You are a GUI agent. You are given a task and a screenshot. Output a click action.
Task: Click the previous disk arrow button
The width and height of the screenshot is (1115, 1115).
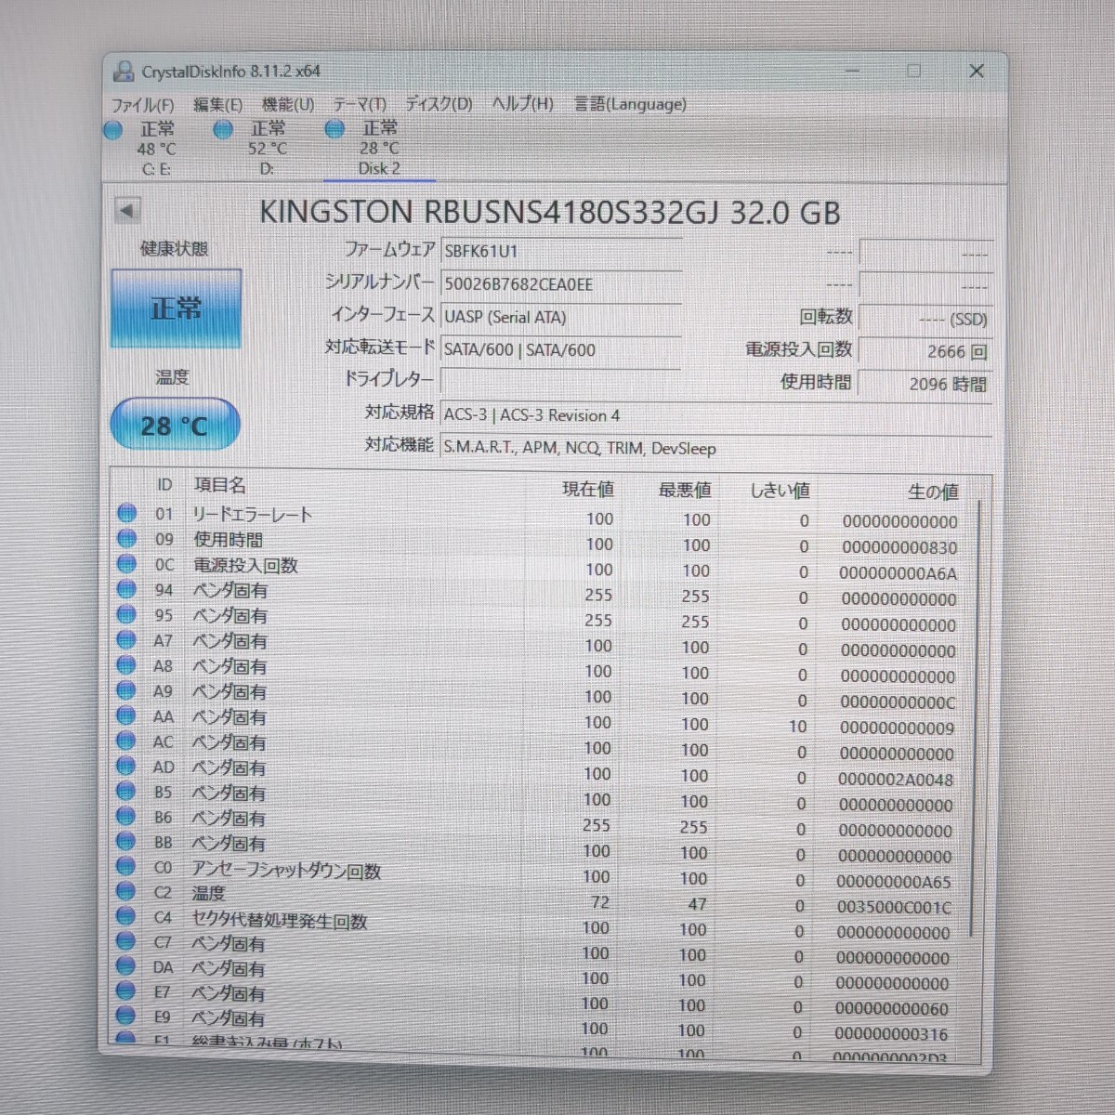[127, 211]
